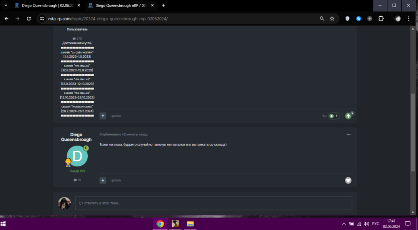This screenshot has height=230, width=418.
Task: Open the three-dots options menu on Diego's post
Action: pos(349,135)
